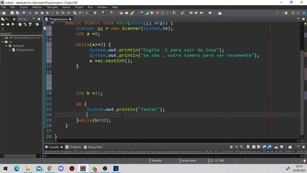This screenshot has width=307, height=173.
Task: Click the Debug bug icon
Action: coord(86,13)
